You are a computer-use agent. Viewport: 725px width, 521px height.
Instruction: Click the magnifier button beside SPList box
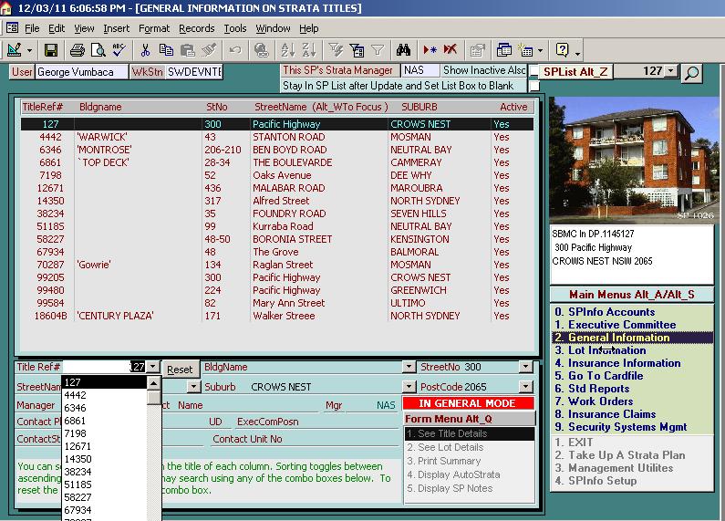click(x=692, y=72)
